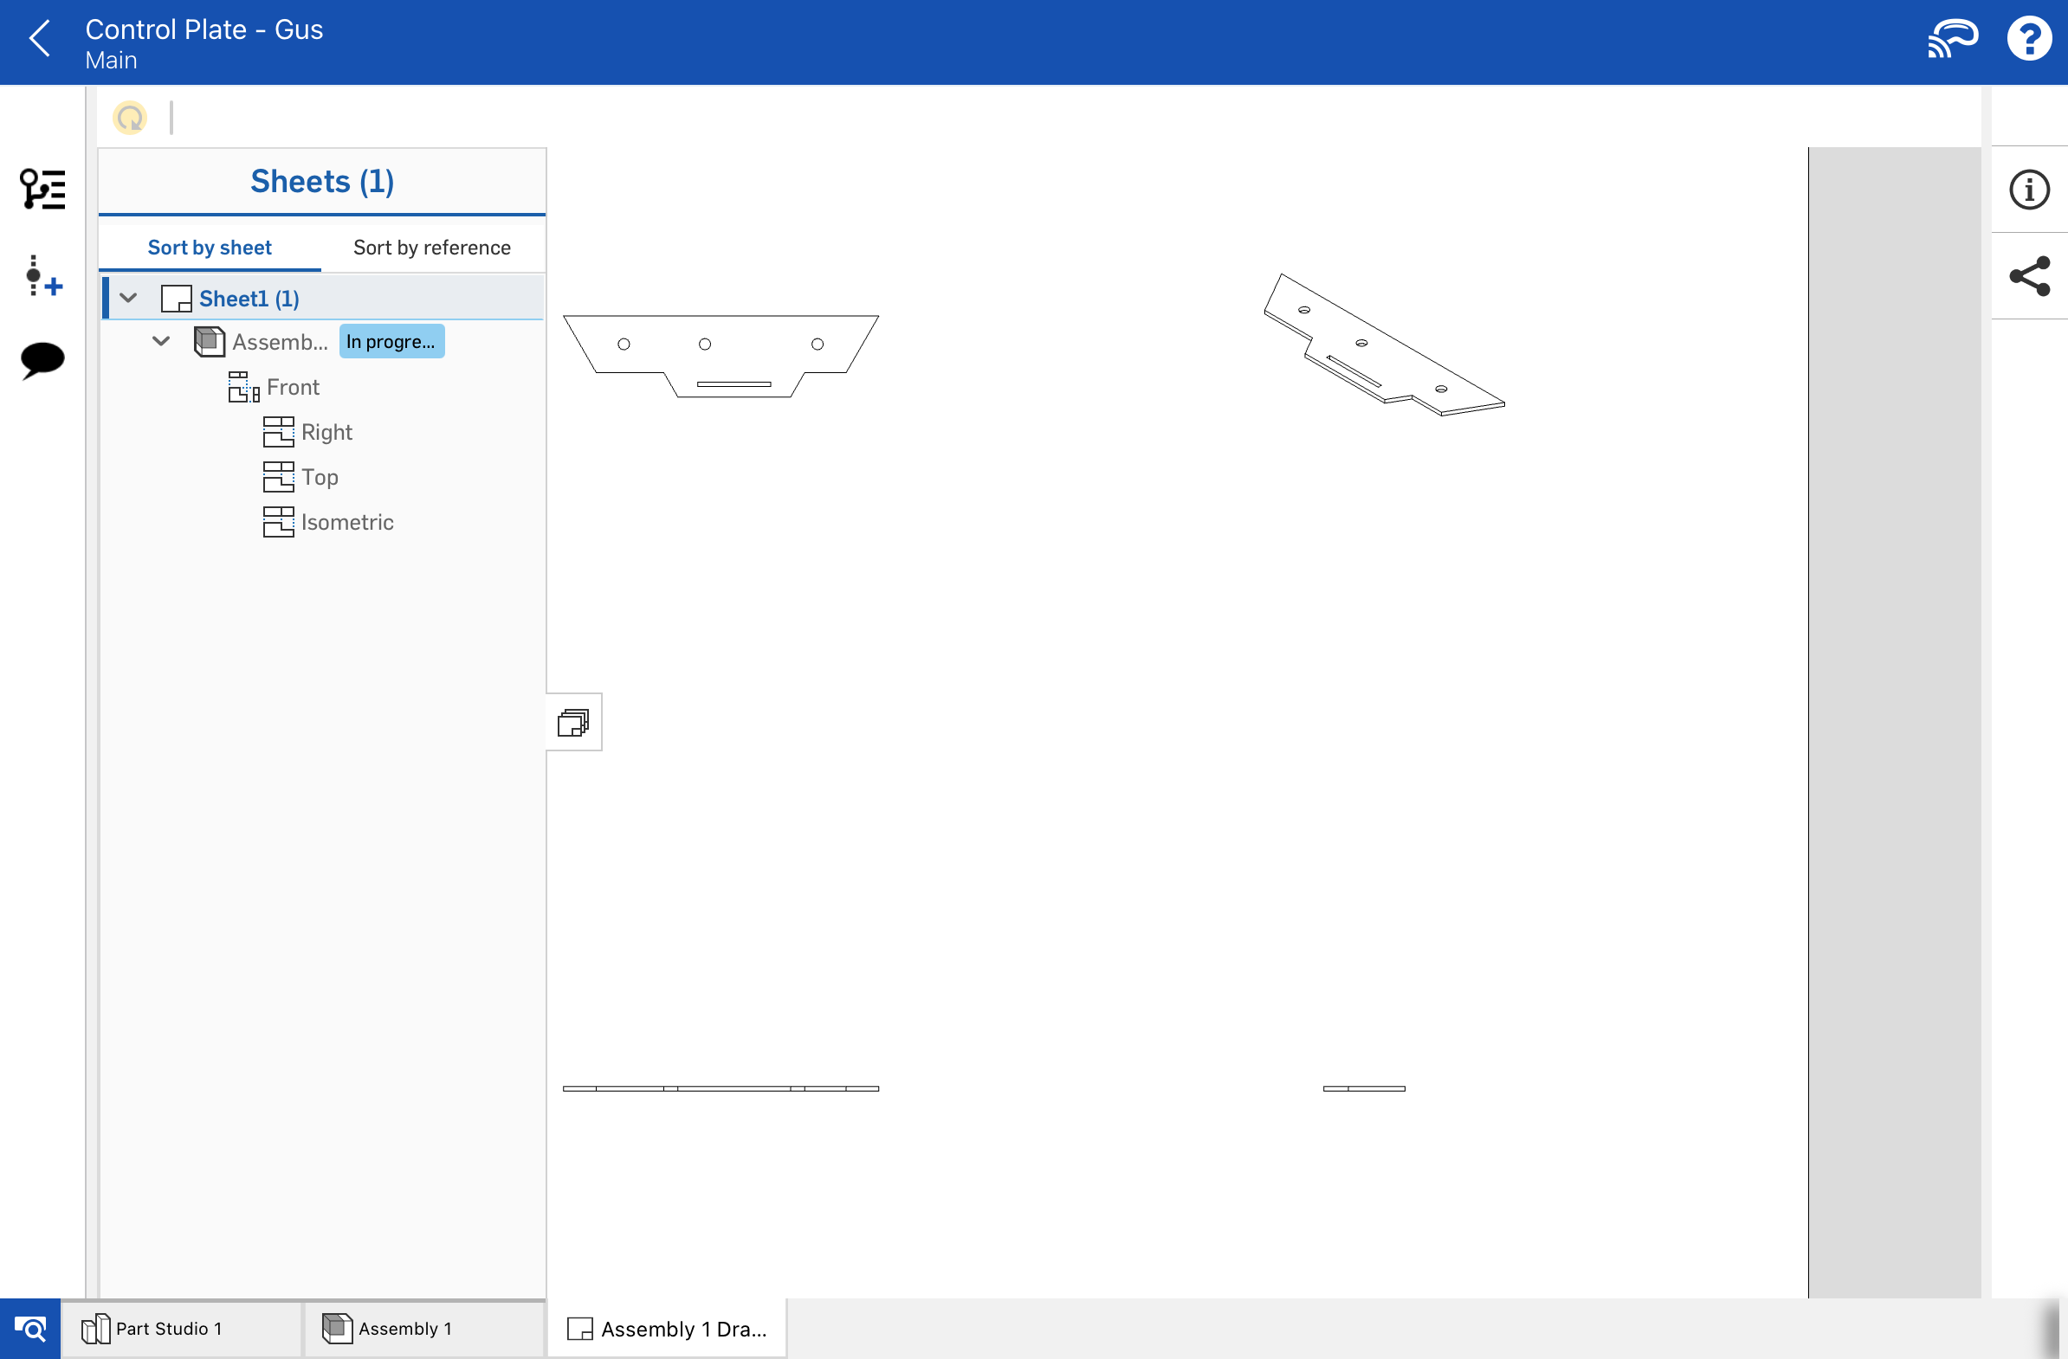Switch to Sort by reference tab

(x=432, y=248)
